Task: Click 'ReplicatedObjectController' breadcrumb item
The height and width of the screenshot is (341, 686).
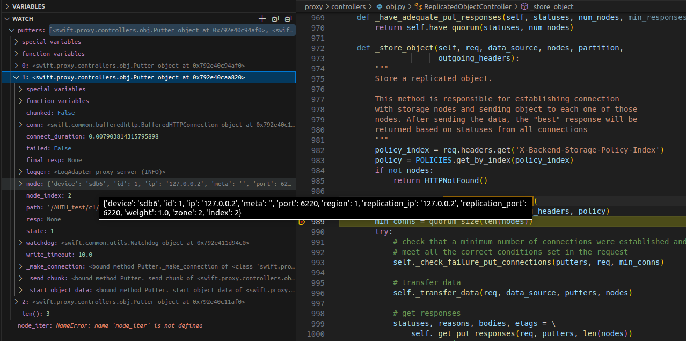Action: tap(467, 7)
